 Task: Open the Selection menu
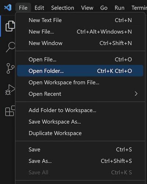coord(62,8)
